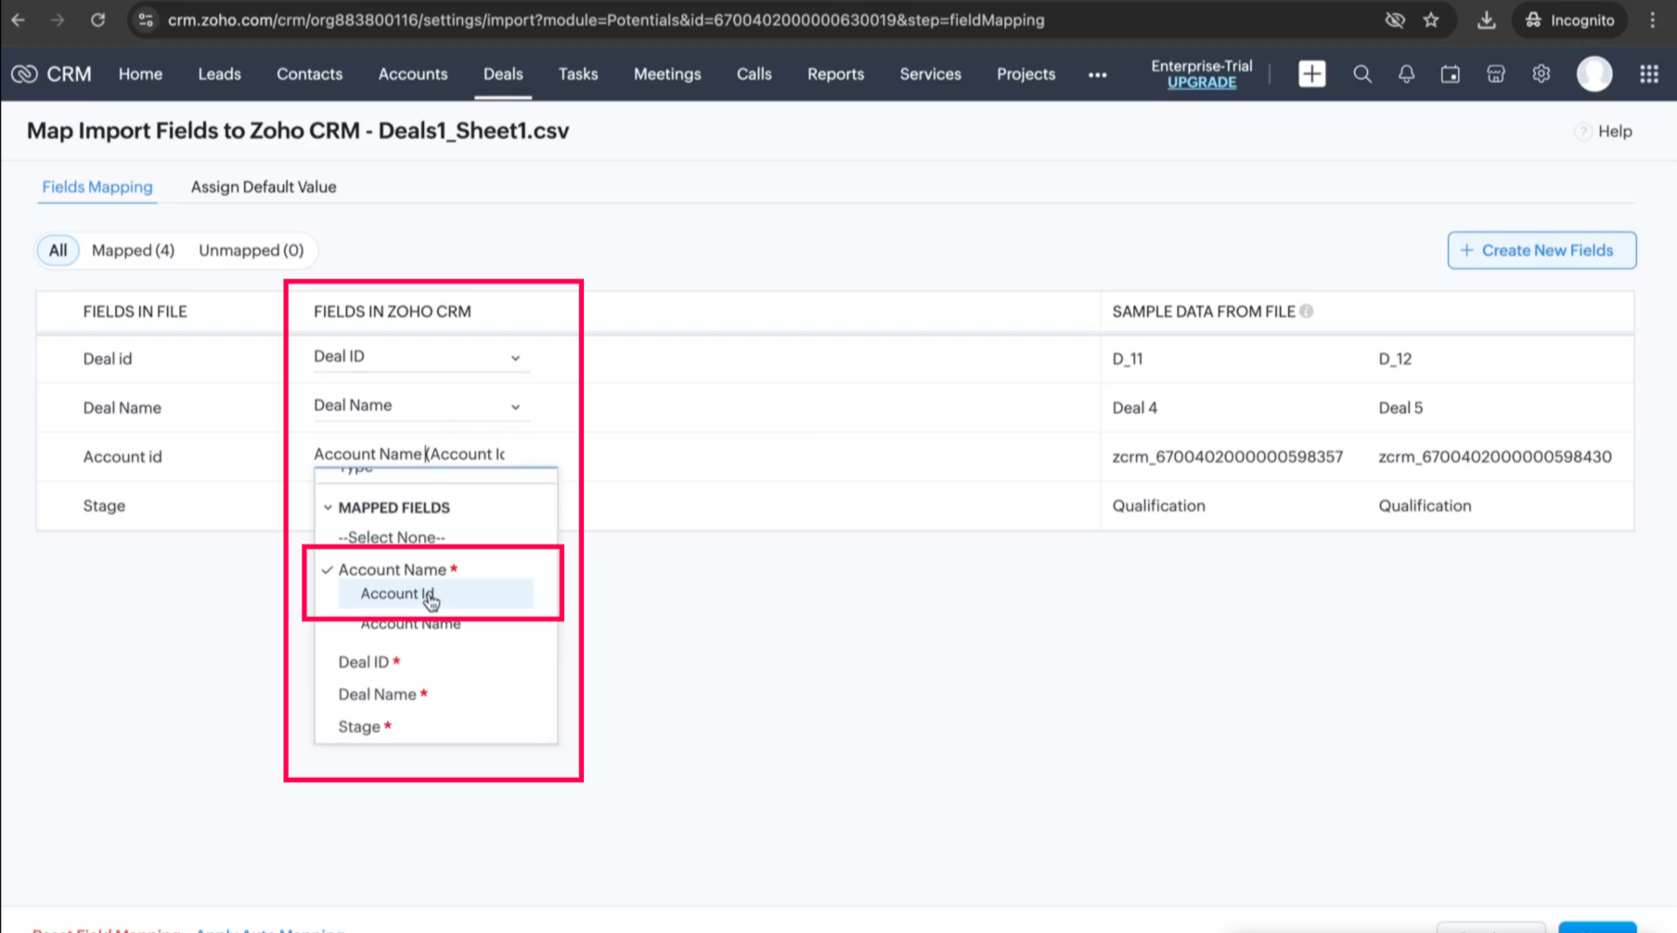Show All fields filter
The width and height of the screenshot is (1677, 933).
click(x=58, y=250)
